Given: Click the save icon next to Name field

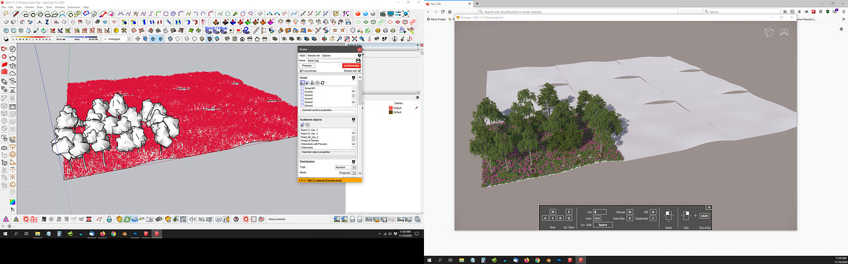Looking at the screenshot, I should (x=358, y=60).
